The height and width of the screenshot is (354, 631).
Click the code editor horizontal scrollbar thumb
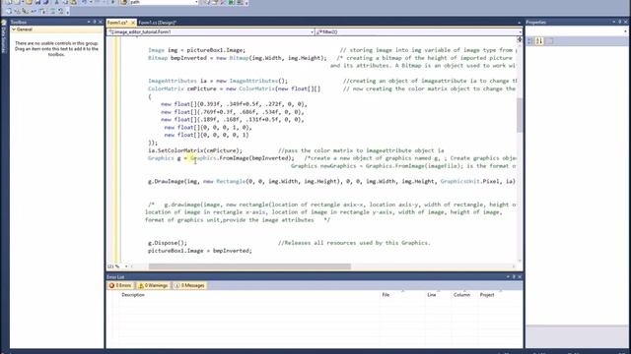[x=249, y=266]
